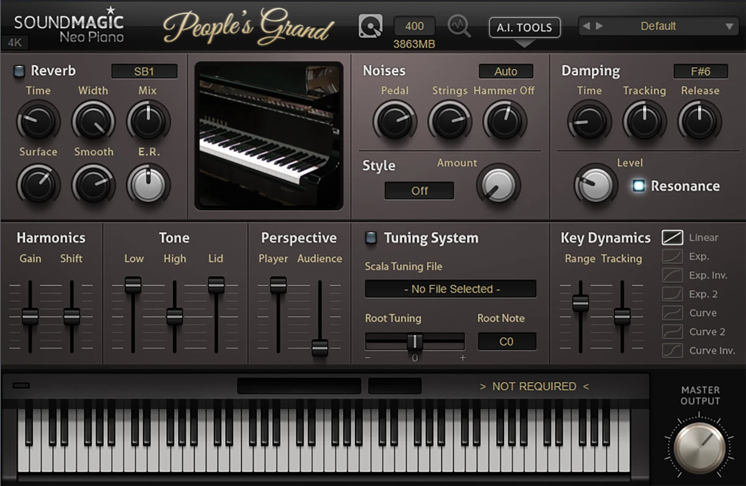Click the Master Output knob
Screen dimensions: 746x486
[x=700, y=447]
